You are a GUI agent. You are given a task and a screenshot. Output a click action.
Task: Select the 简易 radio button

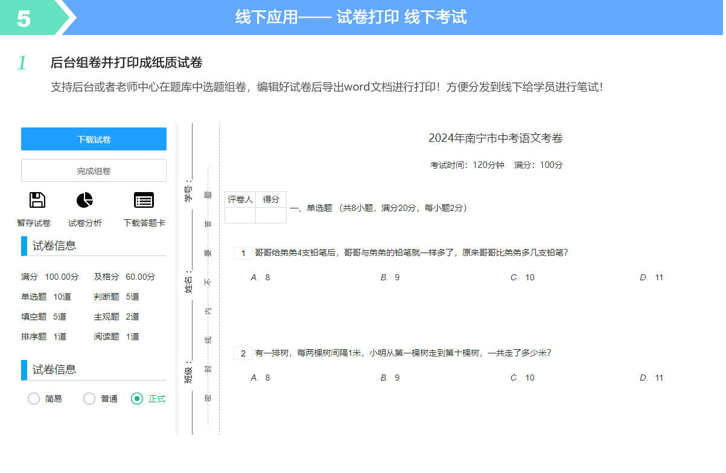click(x=34, y=399)
